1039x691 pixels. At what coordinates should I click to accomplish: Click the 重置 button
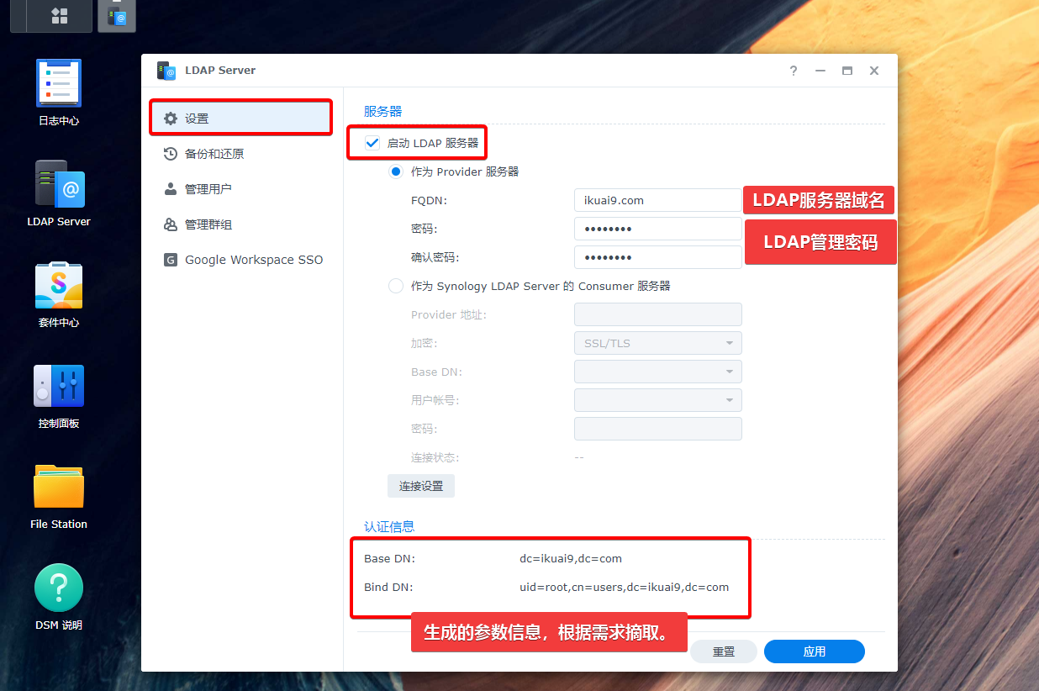point(724,651)
